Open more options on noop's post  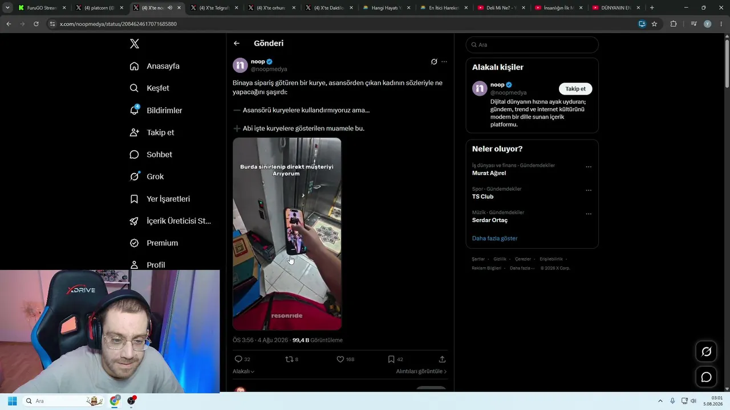point(444,61)
